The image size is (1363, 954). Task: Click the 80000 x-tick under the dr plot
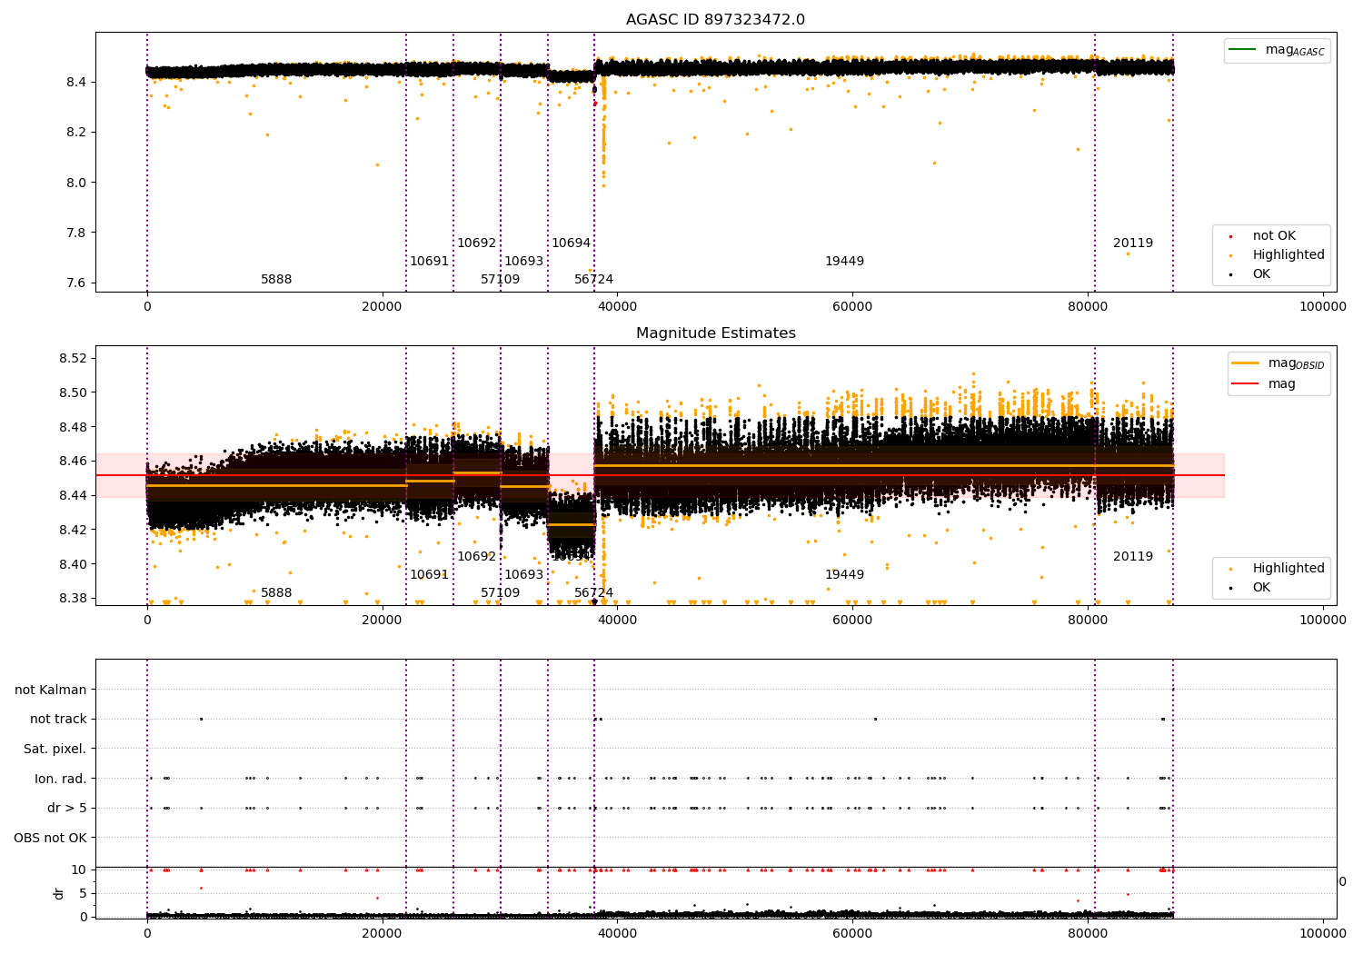(x=1088, y=934)
